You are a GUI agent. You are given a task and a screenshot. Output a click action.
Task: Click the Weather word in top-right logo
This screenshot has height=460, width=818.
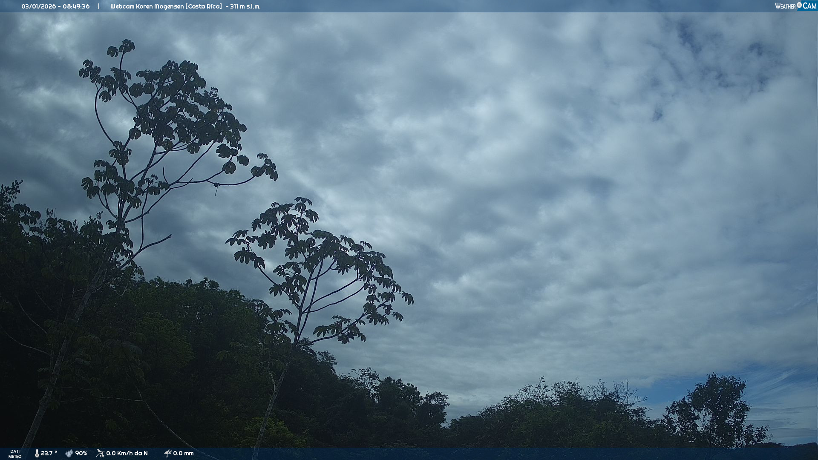(x=785, y=6)
